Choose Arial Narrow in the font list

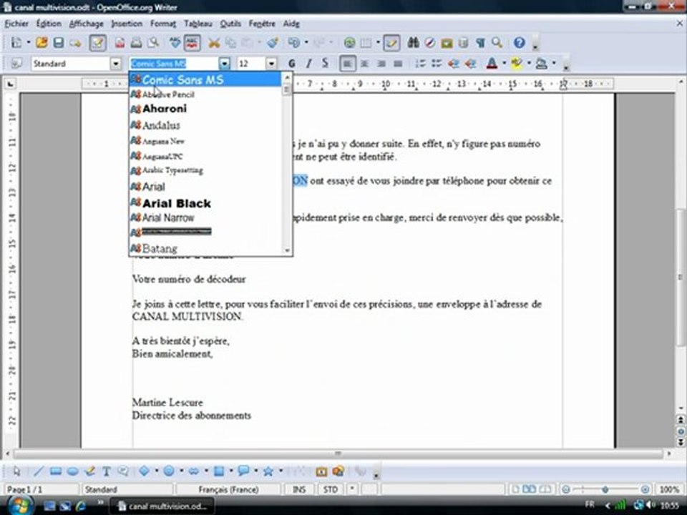click(x=206, y=217)
